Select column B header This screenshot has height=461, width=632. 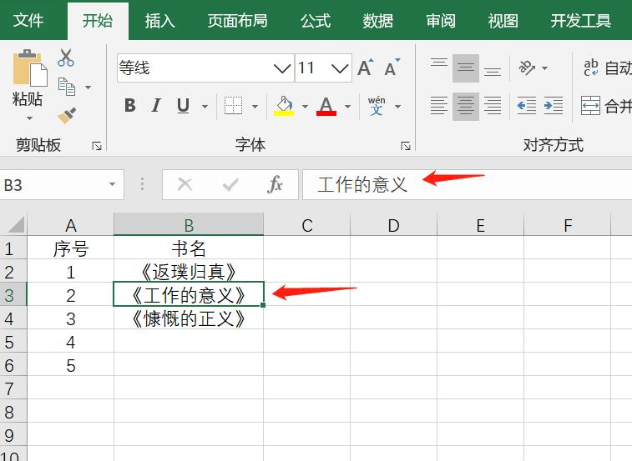pyautogui.click(x=189, y=224)
